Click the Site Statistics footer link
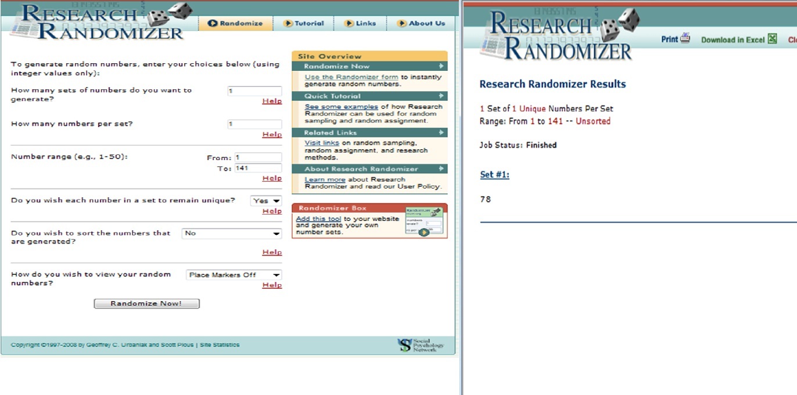The width and height of the screenshot is (797, 395). point(220,345)
